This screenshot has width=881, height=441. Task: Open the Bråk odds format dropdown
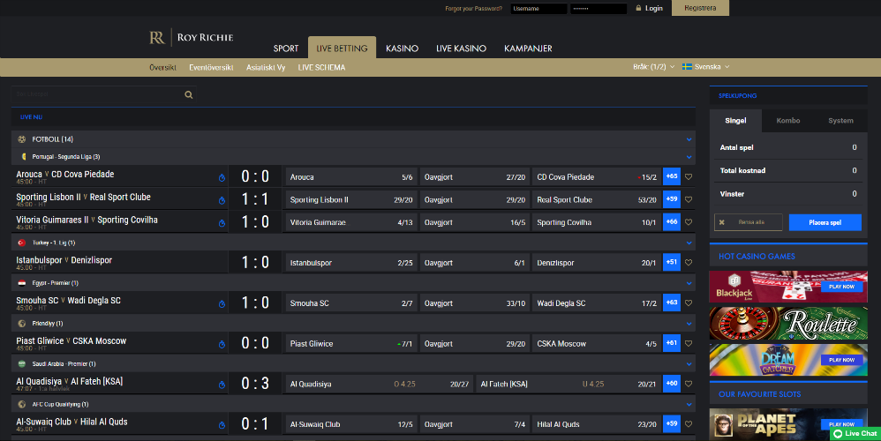(x=653, y=67)
